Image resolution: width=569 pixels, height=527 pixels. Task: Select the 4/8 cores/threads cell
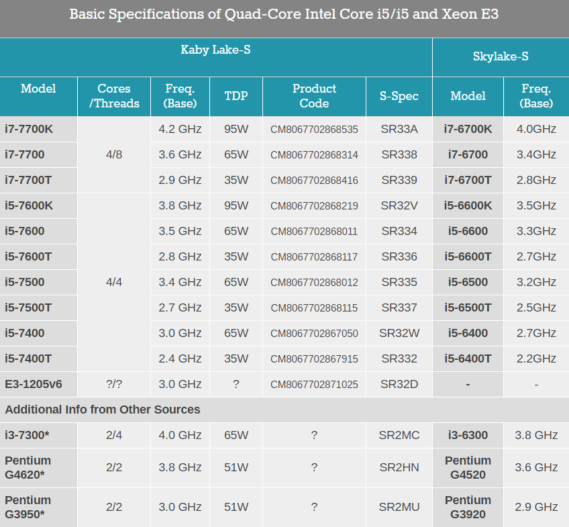click(x=114, y=154)
